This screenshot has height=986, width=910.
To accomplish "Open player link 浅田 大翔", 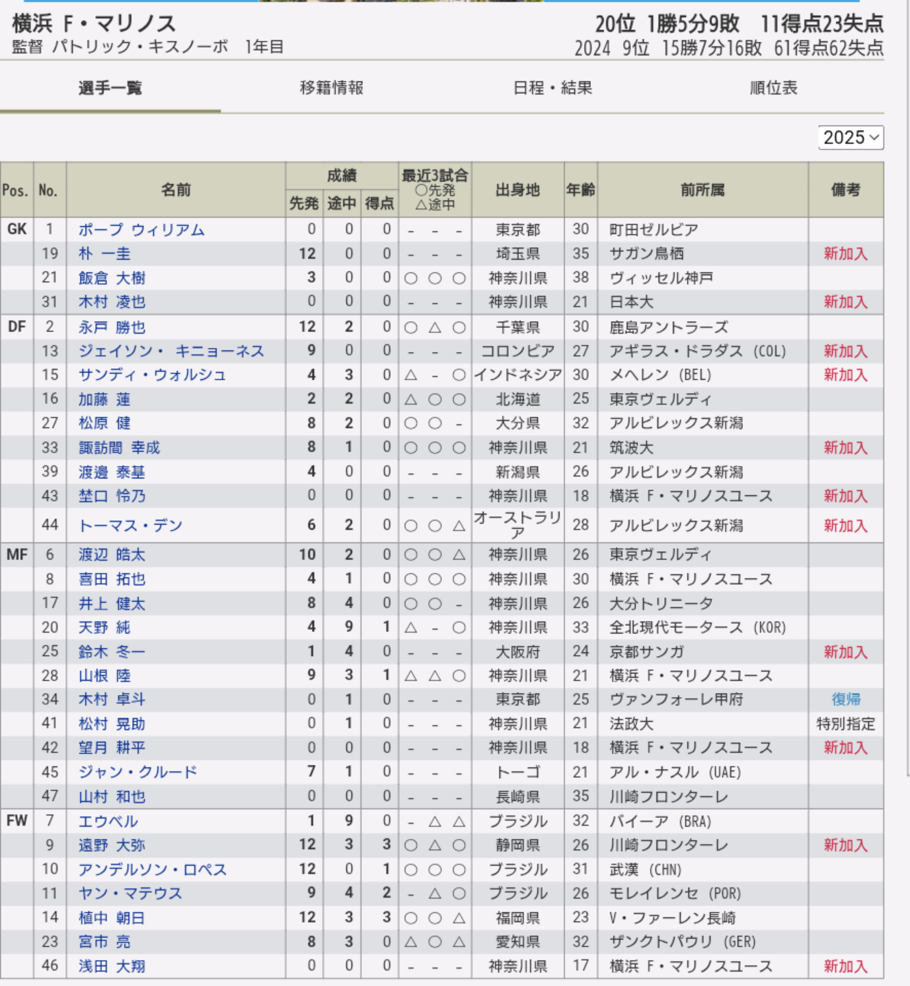I will click(112, 967).
